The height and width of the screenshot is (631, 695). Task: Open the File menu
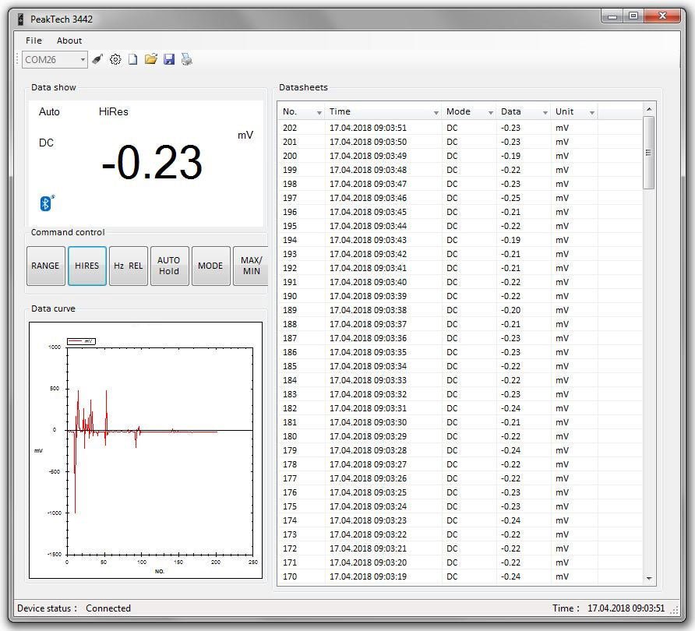pos(34,41)
